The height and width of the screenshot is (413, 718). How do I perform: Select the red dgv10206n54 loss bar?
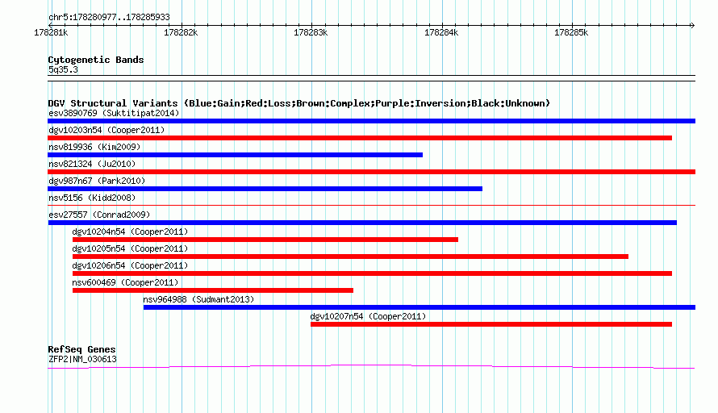pos(372,273)
